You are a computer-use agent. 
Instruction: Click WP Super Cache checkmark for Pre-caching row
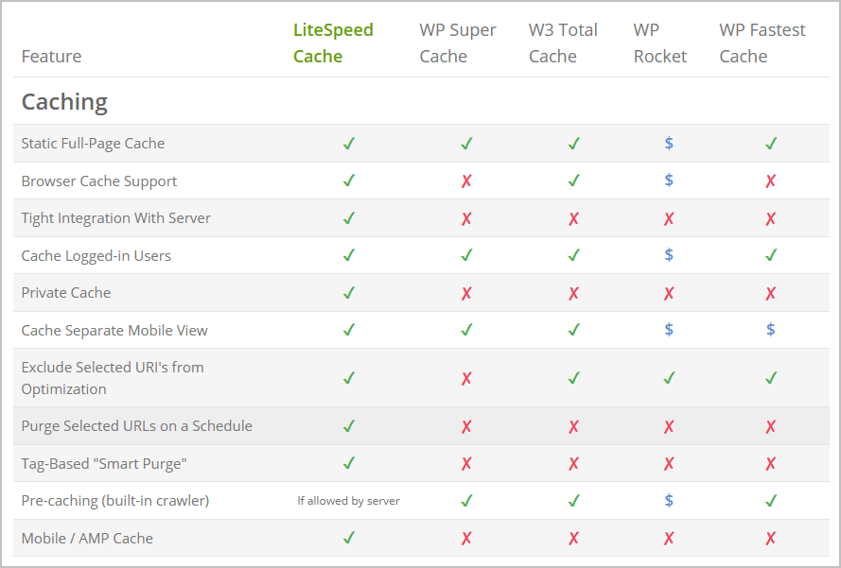466,501
